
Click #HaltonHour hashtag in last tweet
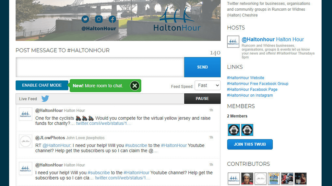(x=136, y=173)
